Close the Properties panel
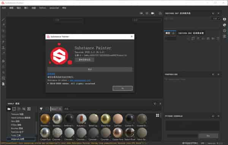228x145 pixels. click(218, 74)
